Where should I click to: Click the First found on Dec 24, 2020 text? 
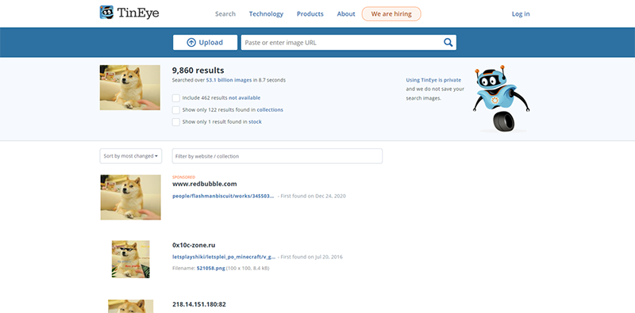point(312,196)
